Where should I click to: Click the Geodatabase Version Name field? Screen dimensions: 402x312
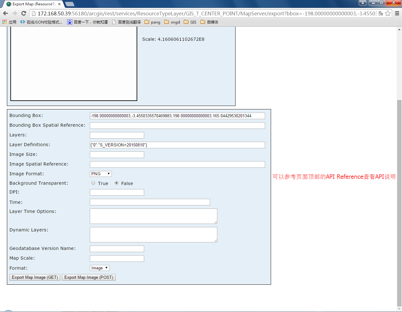point(117,249)
